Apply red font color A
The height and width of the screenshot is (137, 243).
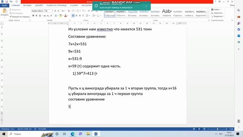pos(66,16)
